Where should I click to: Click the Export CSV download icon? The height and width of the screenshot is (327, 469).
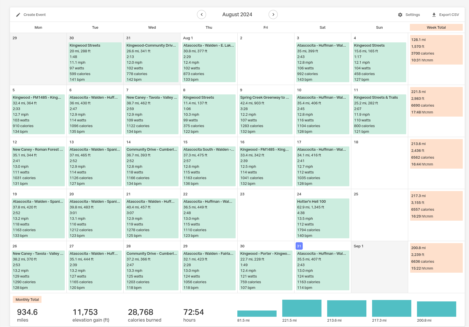434,15
